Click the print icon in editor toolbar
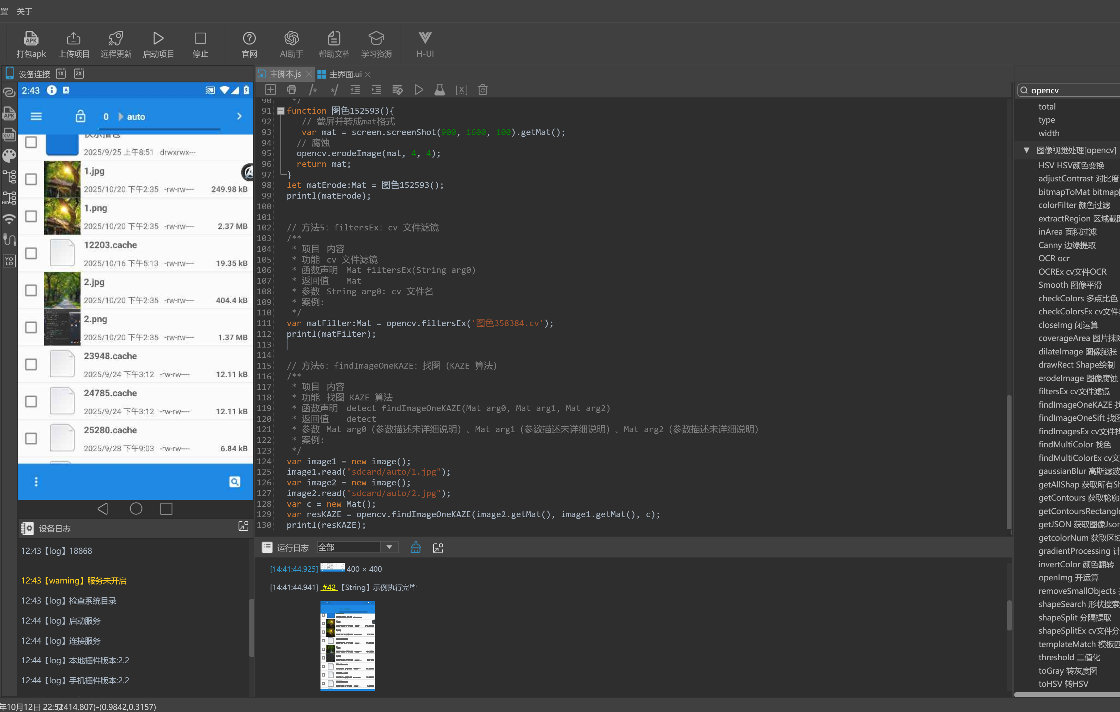This screenshot has width=1120, height=712. point(291,90)
